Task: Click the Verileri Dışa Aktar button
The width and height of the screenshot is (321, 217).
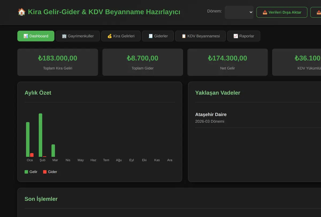Action: 282,12
